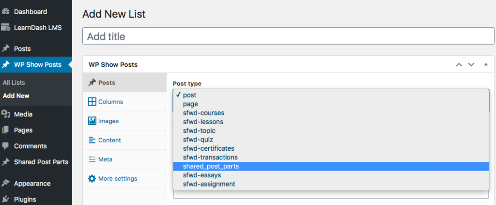Select shared_post_parts from post type list

[211, 166]
